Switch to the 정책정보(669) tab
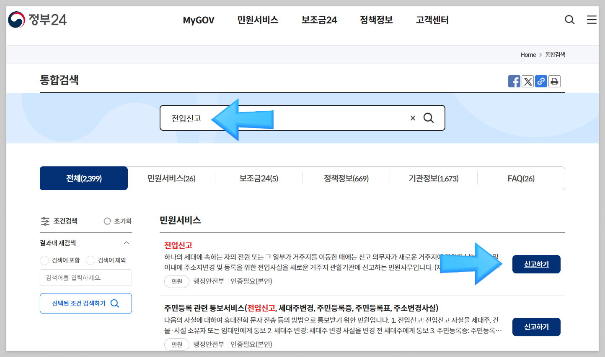605x357 pixels. (346, 178)
